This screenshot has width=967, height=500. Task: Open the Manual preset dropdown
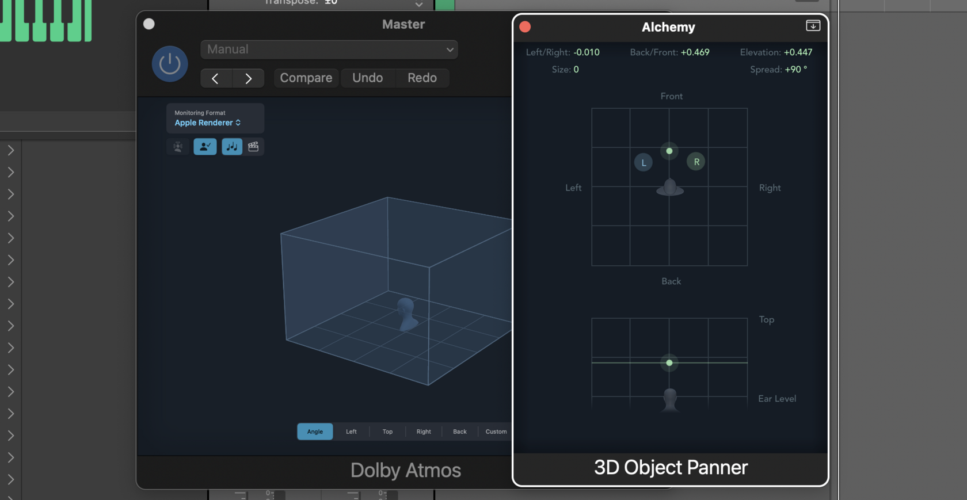coord(329,49)
